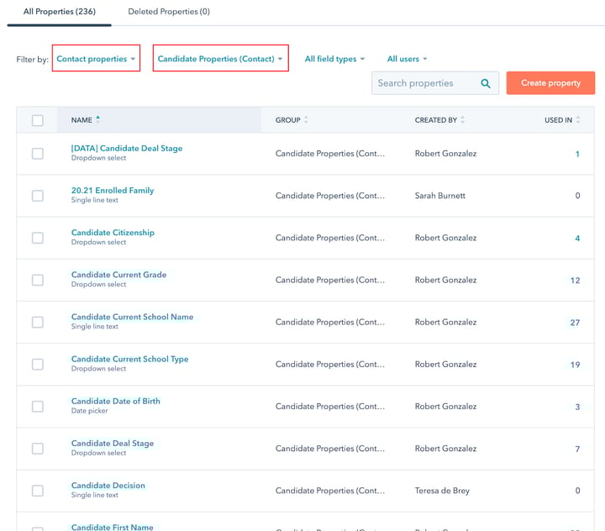Click the CREATED BY column header
The image size is (605, 531).
435,120
